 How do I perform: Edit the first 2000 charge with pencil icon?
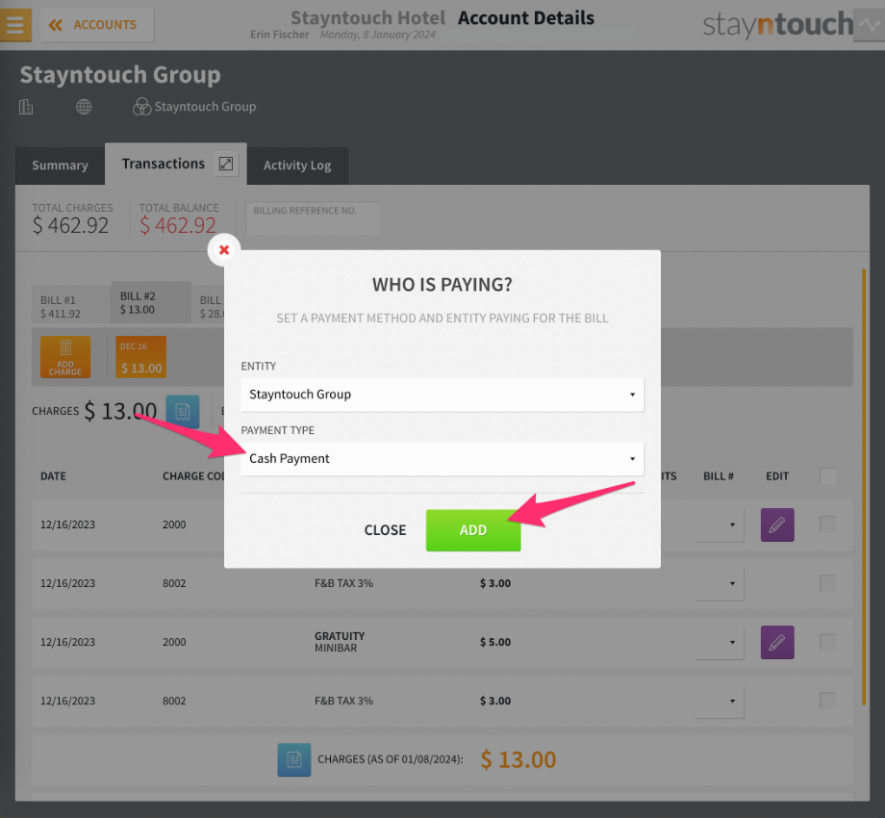[x=777, y=525]
